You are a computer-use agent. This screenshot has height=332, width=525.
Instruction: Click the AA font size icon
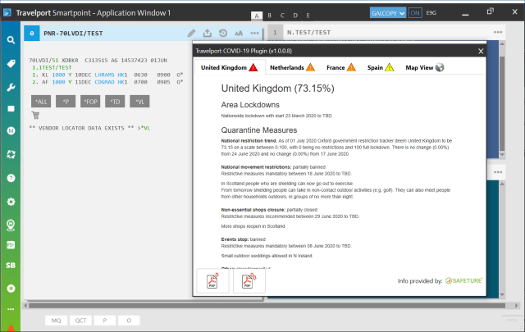click(x=239, y=33)
